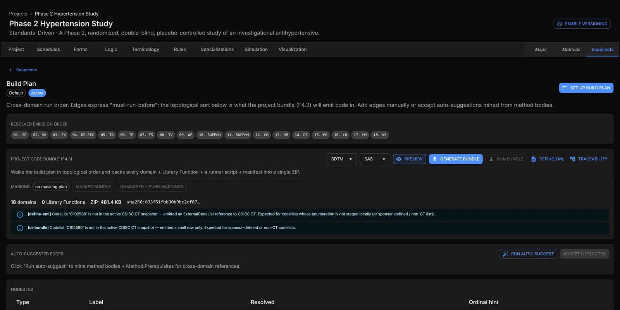
Task: Go back via the Snapshots back link
Action: [x=26, y=70]
